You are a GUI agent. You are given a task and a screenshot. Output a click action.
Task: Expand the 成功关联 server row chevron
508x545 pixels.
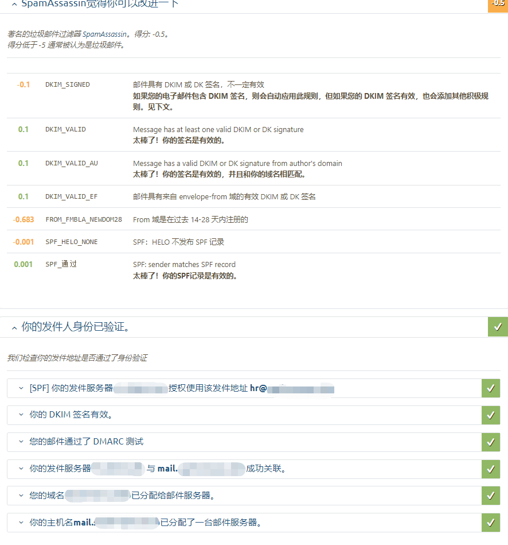click(x=21, y=469)
